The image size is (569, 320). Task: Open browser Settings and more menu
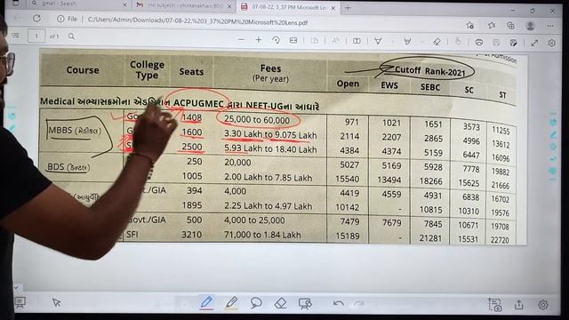[550, 26]
